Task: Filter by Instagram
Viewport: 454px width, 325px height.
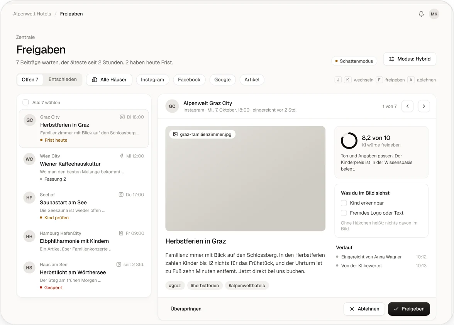Action: pyautogui.click(x=152, y=80)
